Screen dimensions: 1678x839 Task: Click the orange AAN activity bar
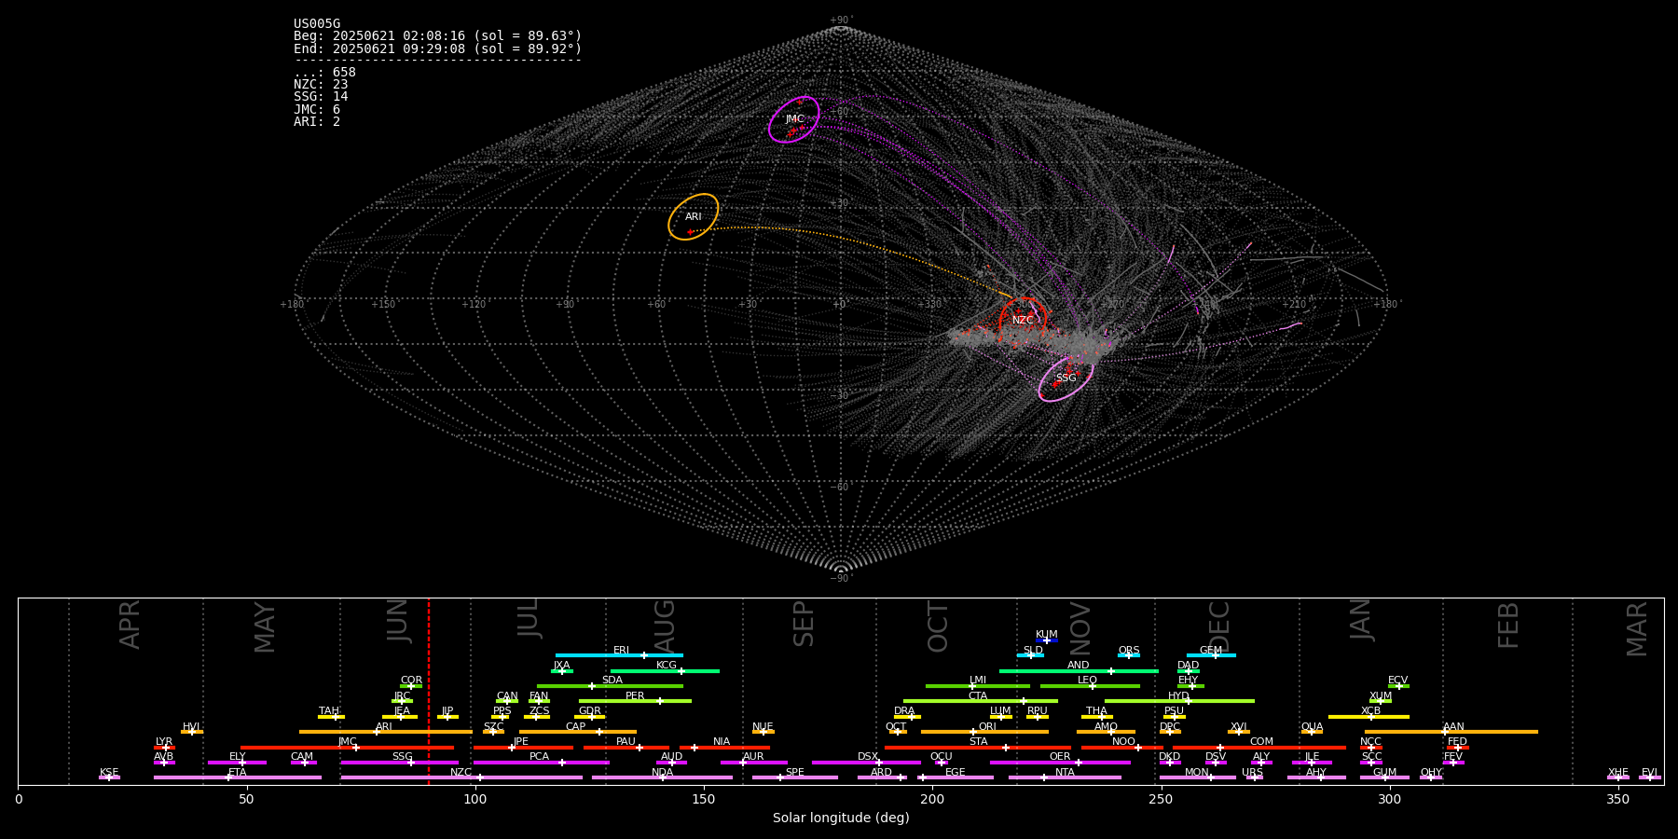pyautogui.click(x=1451, y=732)
